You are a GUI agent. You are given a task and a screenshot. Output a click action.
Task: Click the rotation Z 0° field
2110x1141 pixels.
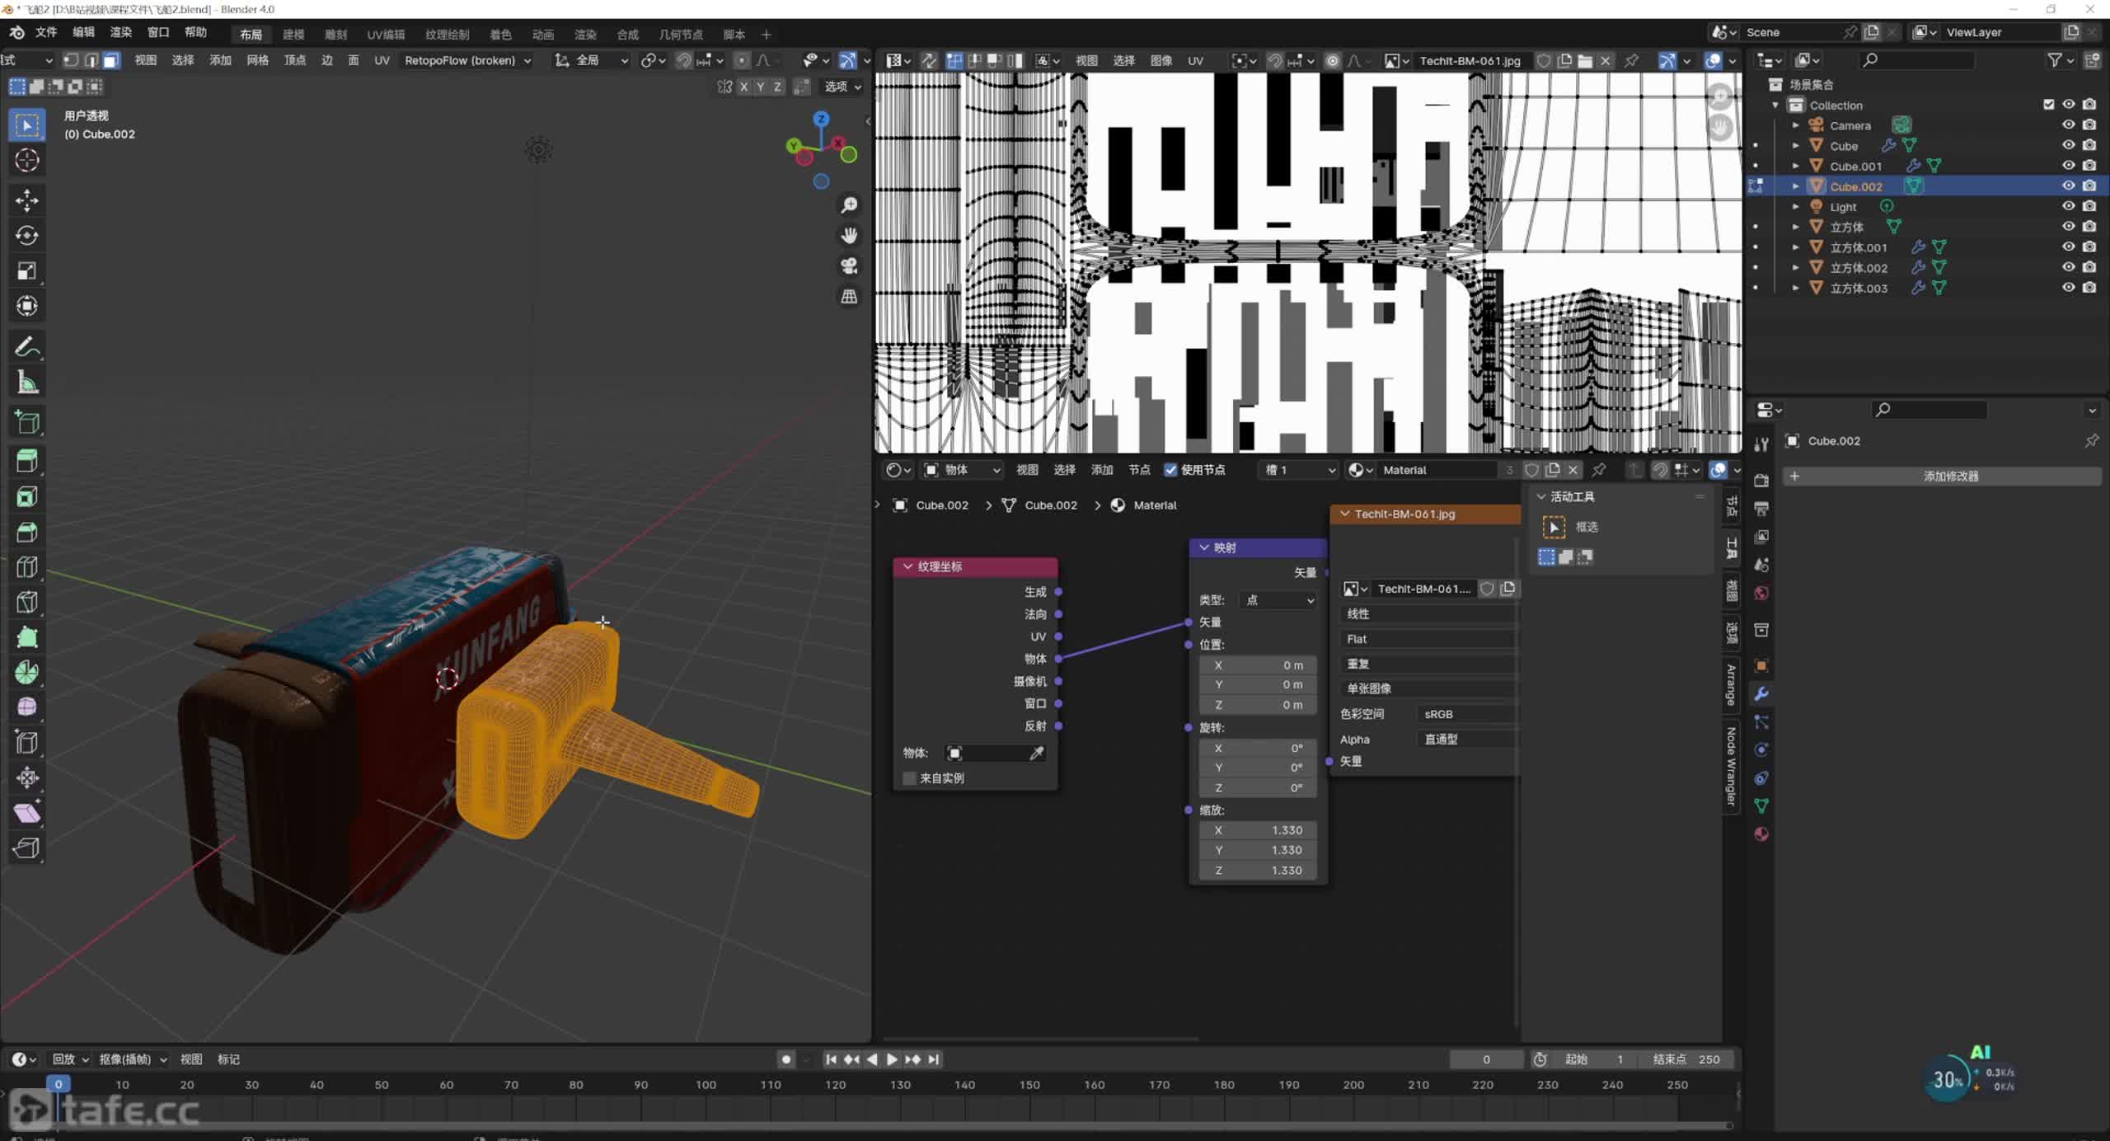click(x=1258, y=788)
